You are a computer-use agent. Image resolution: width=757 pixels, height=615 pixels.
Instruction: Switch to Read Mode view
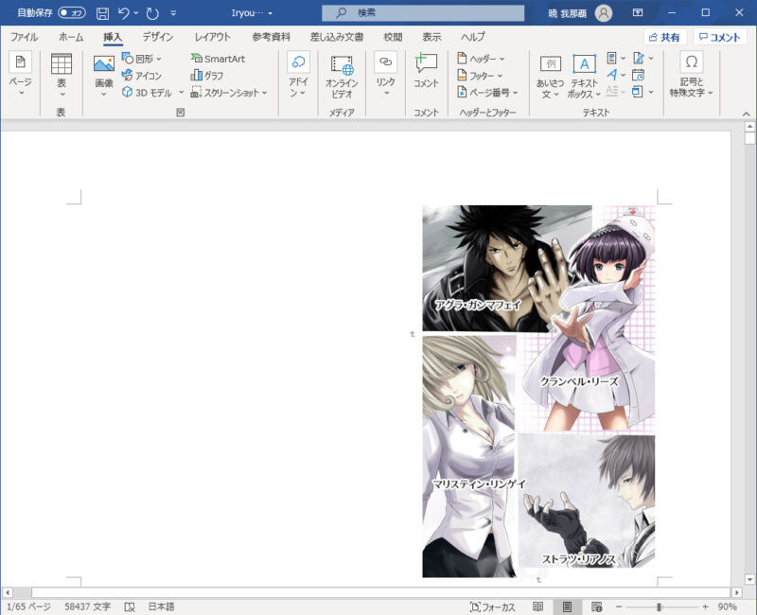[x=537, y=606]
